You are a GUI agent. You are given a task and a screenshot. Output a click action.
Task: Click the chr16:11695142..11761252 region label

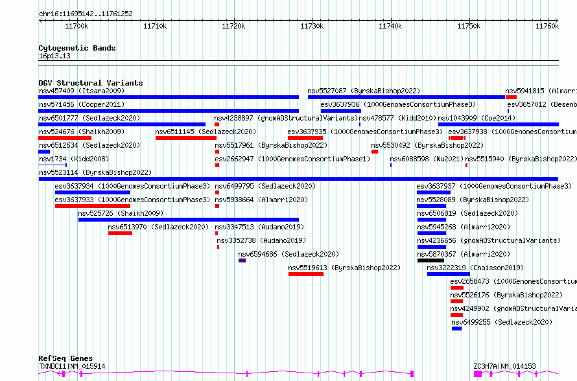coord(86,14)
